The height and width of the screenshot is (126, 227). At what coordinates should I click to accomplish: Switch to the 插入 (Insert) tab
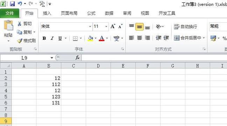pos(47,13)
